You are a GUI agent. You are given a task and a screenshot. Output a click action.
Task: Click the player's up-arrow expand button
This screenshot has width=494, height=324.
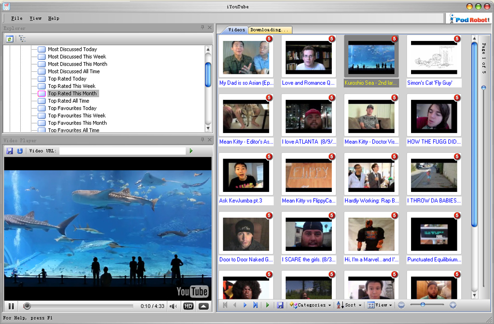coord(204,306)
